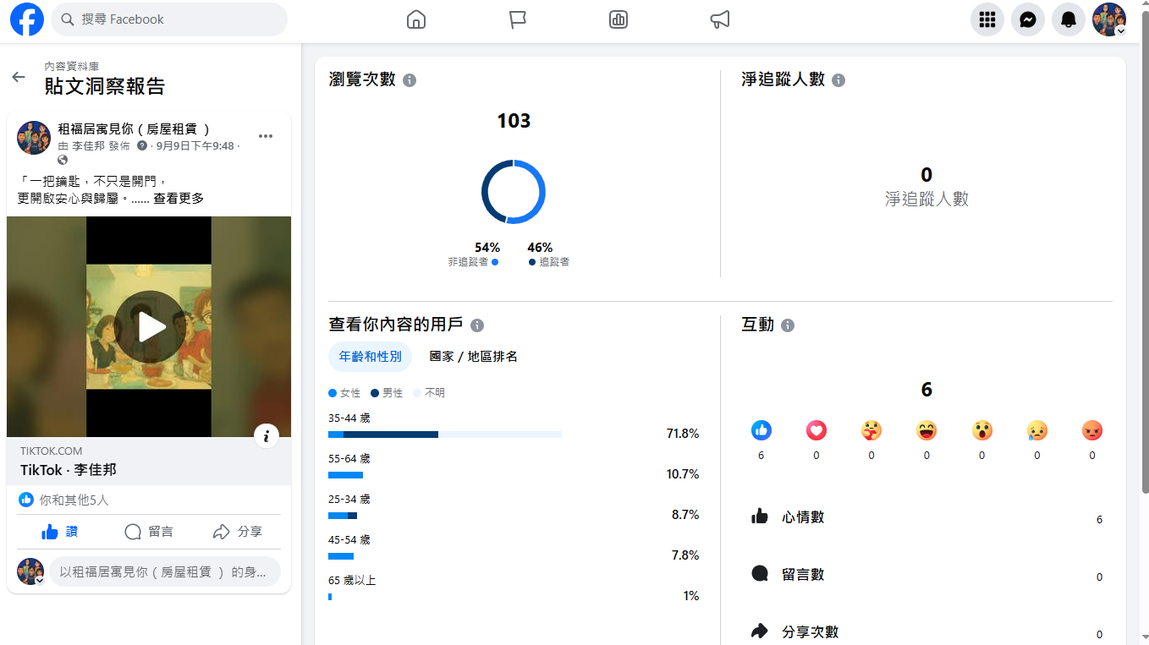This screenshot has width=1149, height=645.
Task: Click the 分享 share button
Action: coord(238,532)
